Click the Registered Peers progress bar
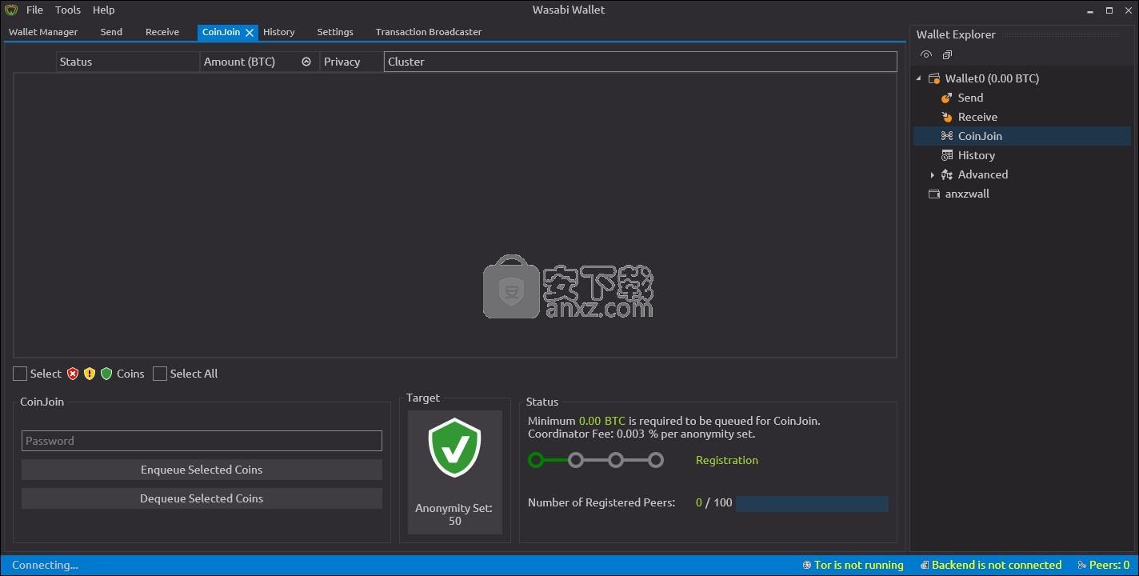The height and width of the screenshot is (576, 1139). (812, 503)
